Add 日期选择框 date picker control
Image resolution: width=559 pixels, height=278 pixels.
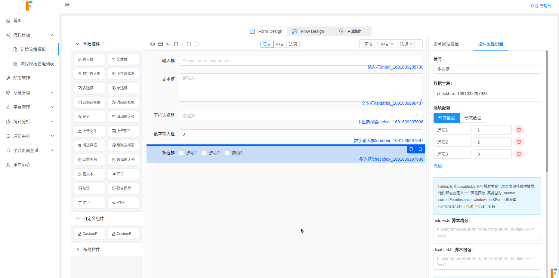tap(90, 103)
